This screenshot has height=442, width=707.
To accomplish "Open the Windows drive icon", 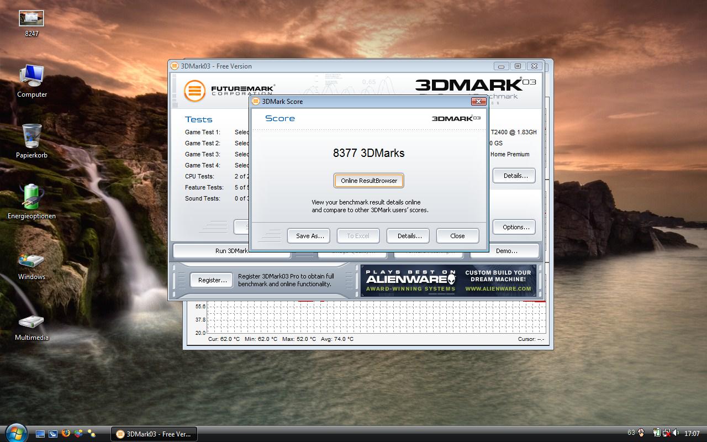I will click(31, 266).
